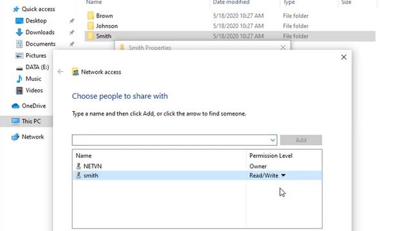
Task: Select This PC label in navigation pane
Action: [31, 121]
